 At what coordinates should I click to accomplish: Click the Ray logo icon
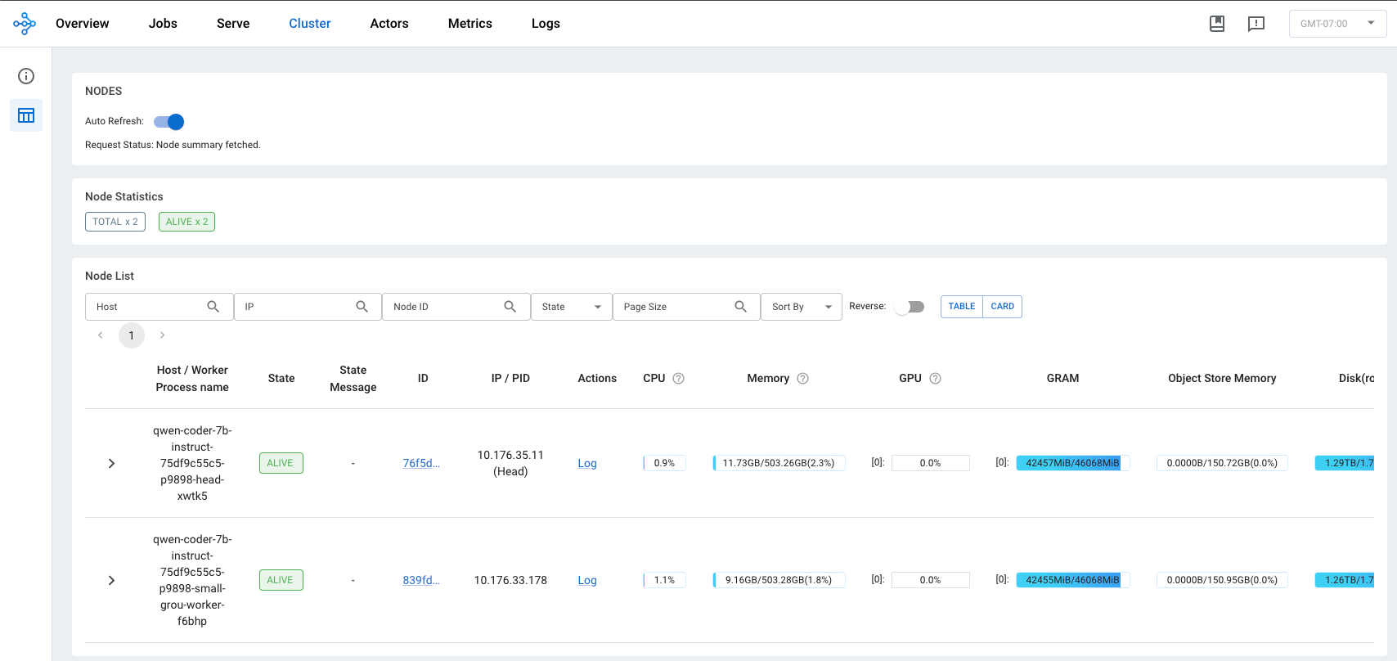coord(25,24)
